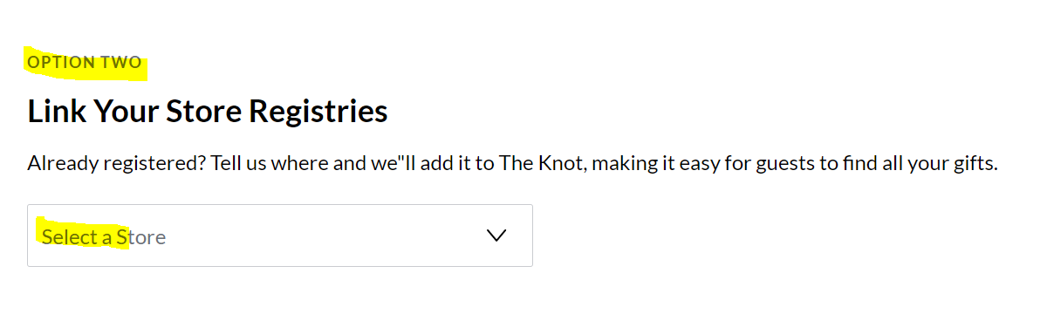This screenshot has width=1047, height=314.
Task: Click the word "Select" in the dropdown placeholder
Action: (70, 236)
